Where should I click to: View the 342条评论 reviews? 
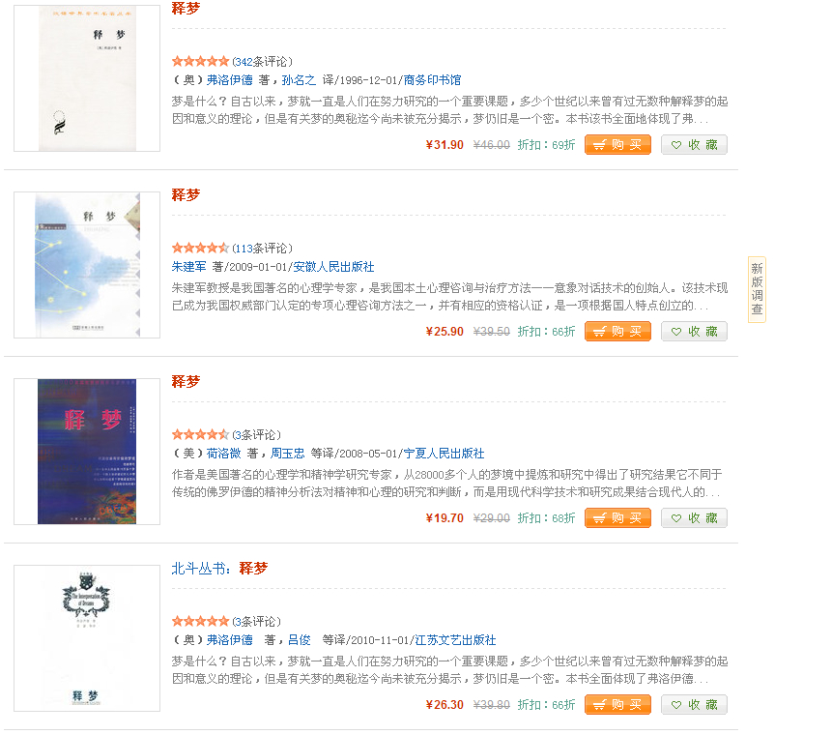(262, 62)
